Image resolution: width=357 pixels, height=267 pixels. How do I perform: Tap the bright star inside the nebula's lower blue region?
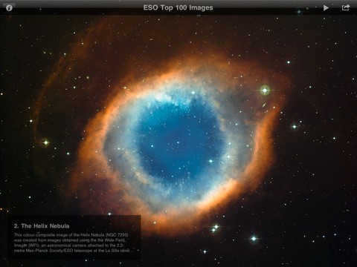click(x=210, y=161)
